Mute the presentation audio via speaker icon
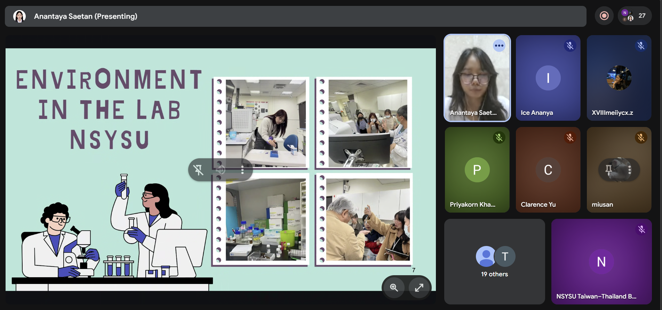 coord(221,170)
